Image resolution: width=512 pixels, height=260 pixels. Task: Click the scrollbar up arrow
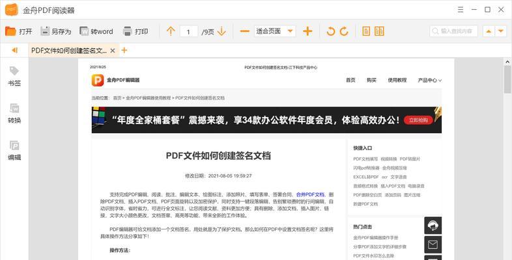click(x=507, y=62)
